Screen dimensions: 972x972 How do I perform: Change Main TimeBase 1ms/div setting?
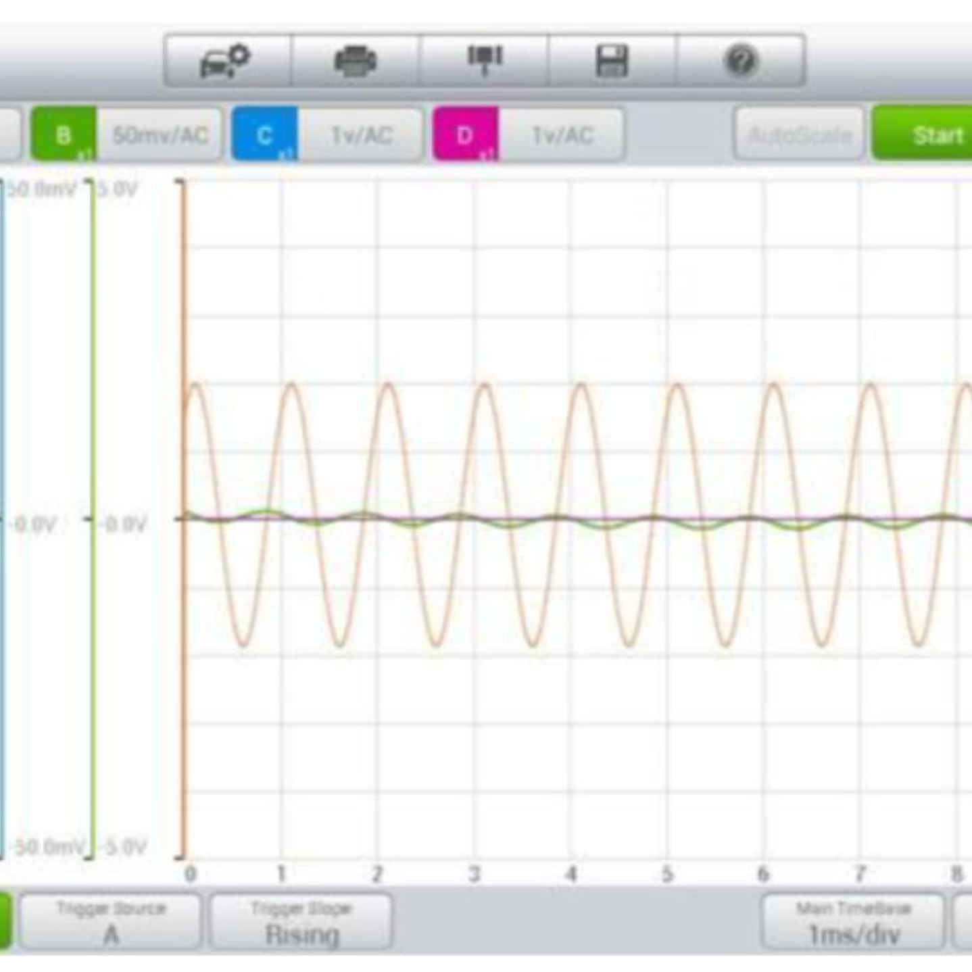coord(853,923)
